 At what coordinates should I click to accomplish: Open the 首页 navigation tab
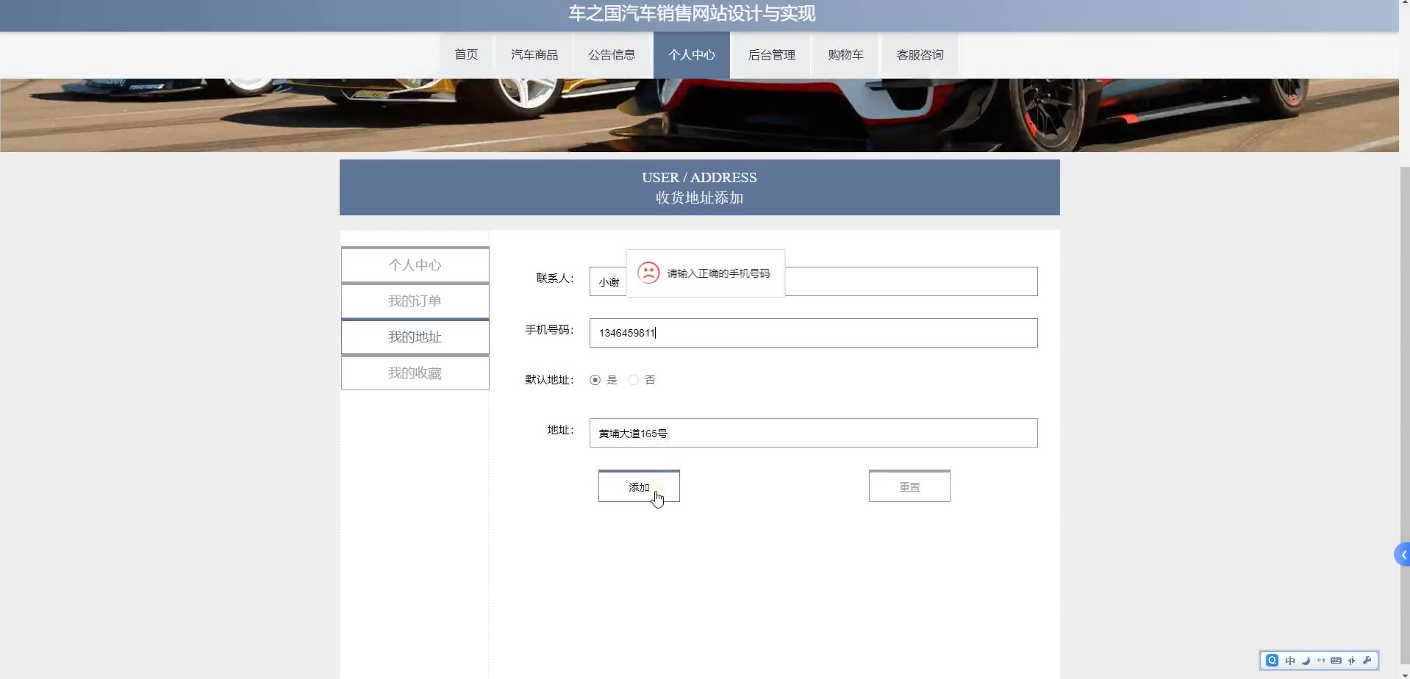click(x=466, y=55)
